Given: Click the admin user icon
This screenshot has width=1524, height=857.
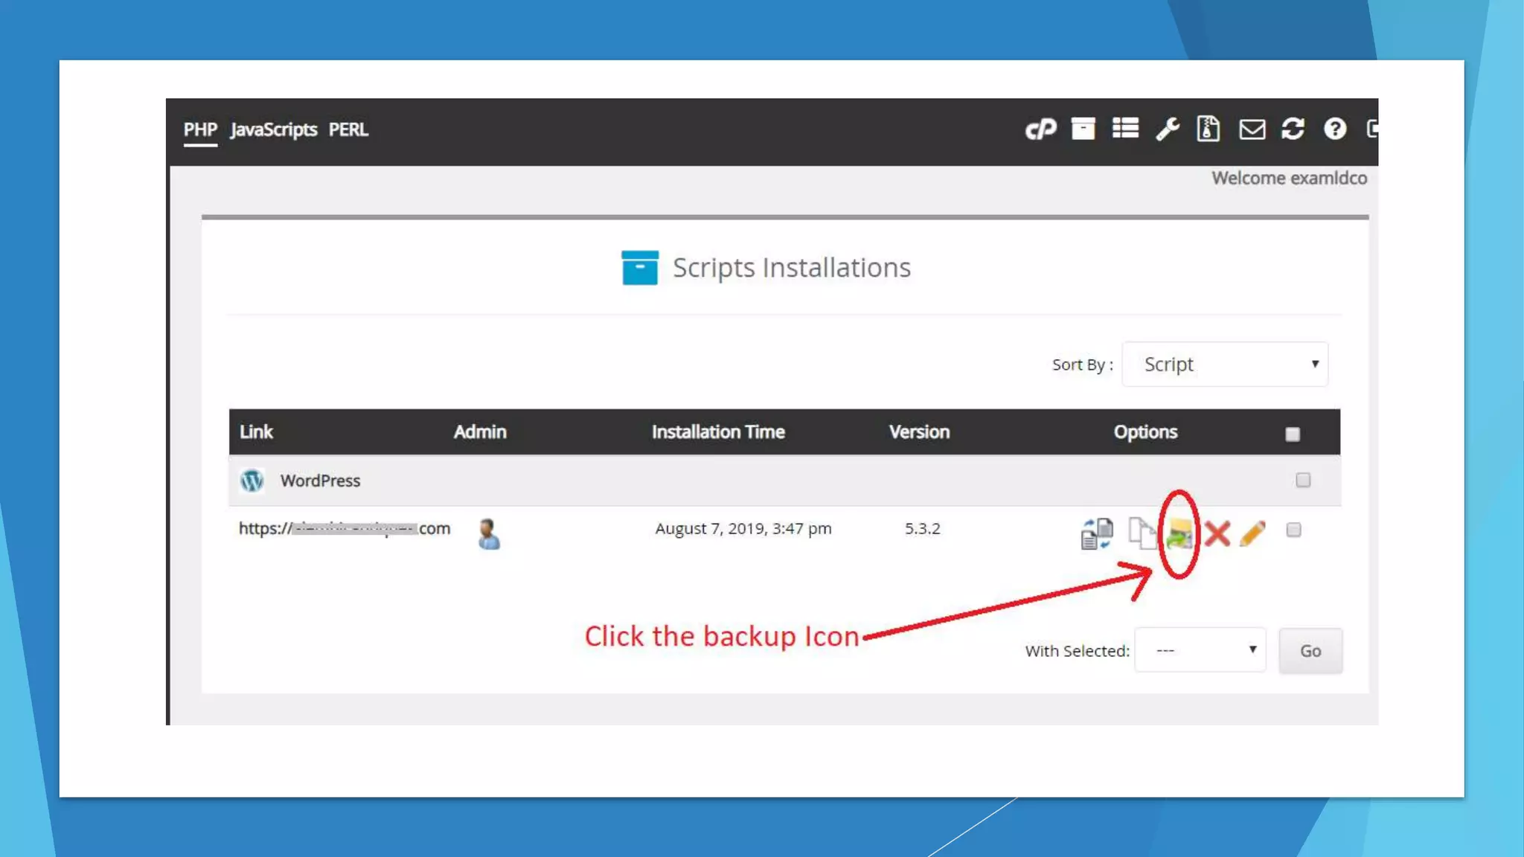Looking at the screenshot, I should [x=489, y=533].
